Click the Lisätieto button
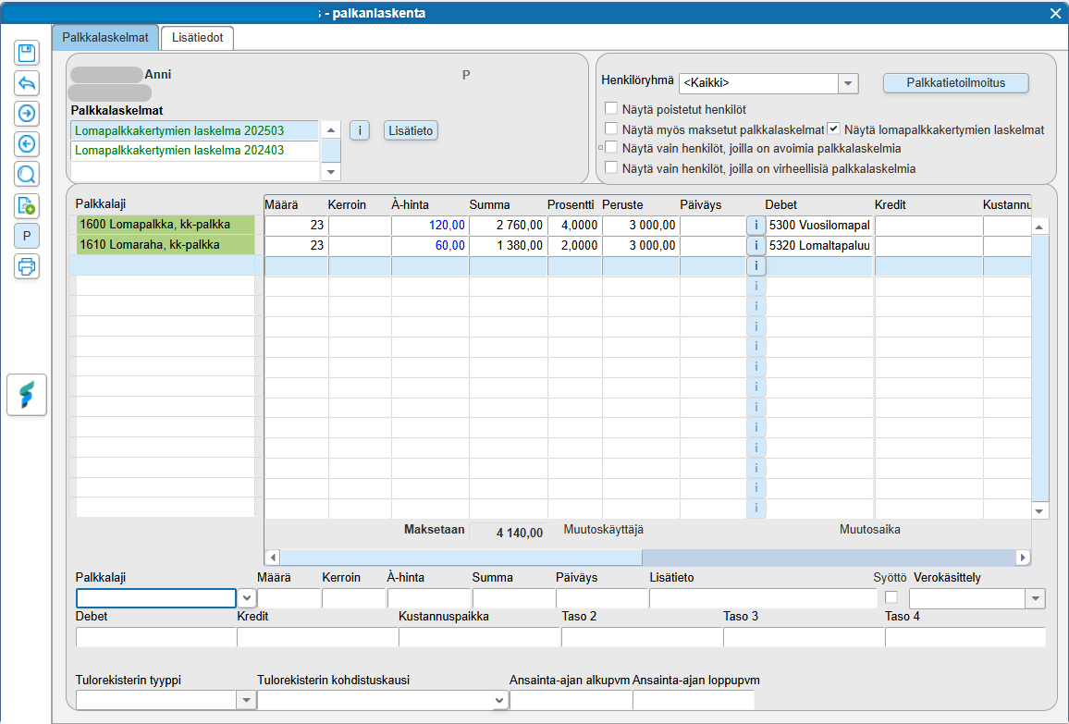 410,130
